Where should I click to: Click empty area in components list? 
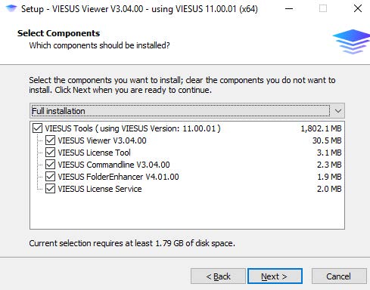tap(187, 211)
